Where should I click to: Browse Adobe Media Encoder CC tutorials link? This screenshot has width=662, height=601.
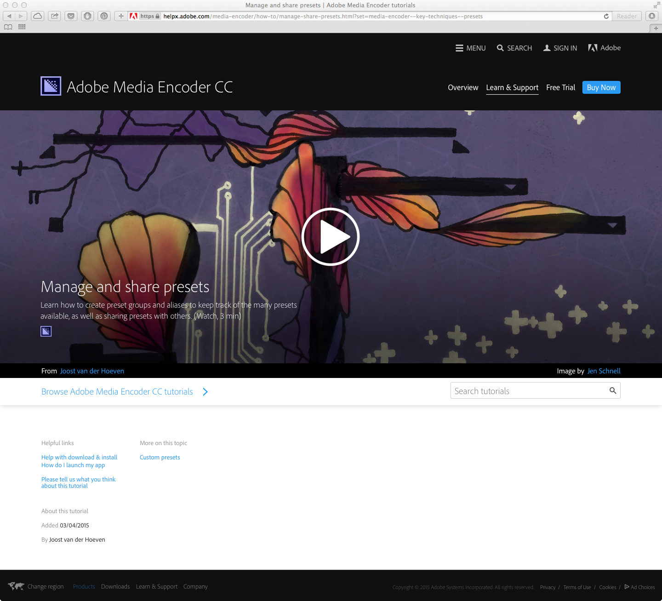coord(117,392)
